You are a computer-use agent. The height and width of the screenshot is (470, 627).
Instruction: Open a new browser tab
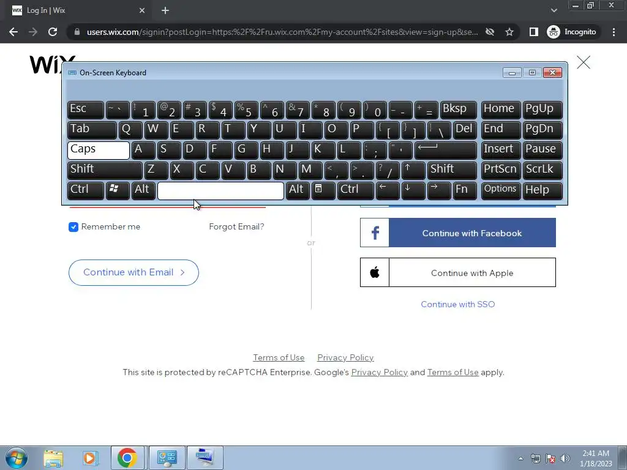pos(165,11)
